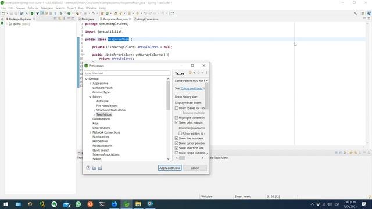Expand the Appearance tree node
Viewport: 372px width, 209px height.
90,84
